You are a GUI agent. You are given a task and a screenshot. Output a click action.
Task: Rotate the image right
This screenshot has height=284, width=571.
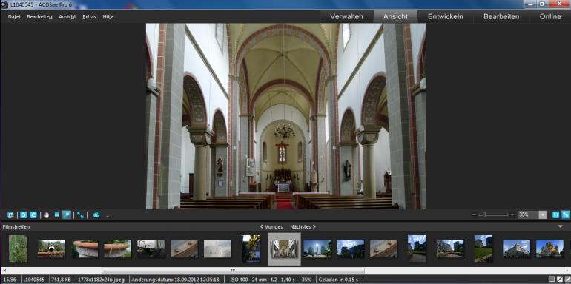click(33, 215)
